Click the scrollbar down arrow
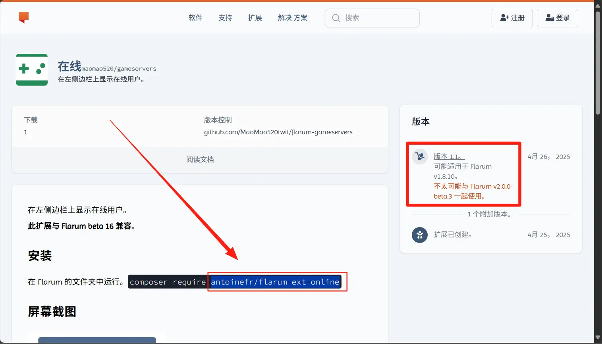 click(x=598, y=338)
